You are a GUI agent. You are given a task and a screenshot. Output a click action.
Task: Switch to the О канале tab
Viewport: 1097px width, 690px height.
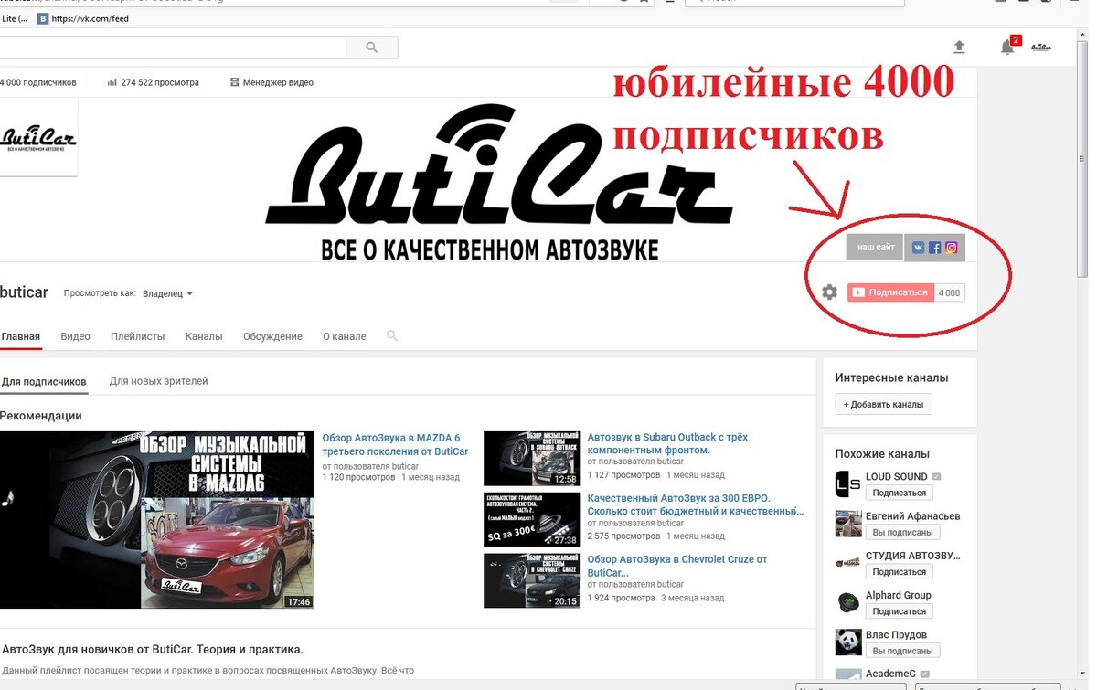point(345,336)
